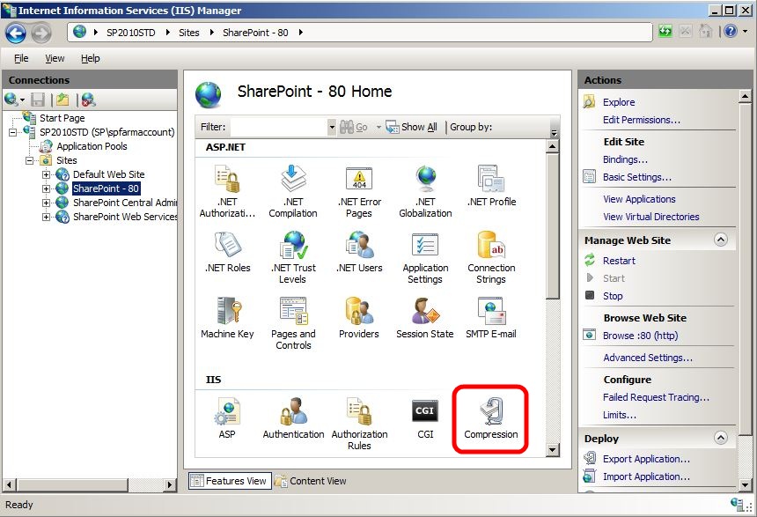This screenshot has width=757, height=517.
Task: Open Providers feature
Action: pos(359,319)
